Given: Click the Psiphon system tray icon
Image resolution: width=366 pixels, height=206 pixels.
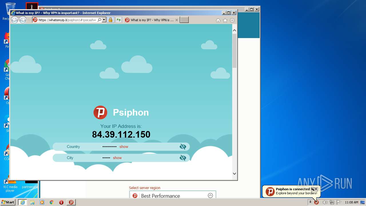Looking at the screenshot, I should point(317,202).
